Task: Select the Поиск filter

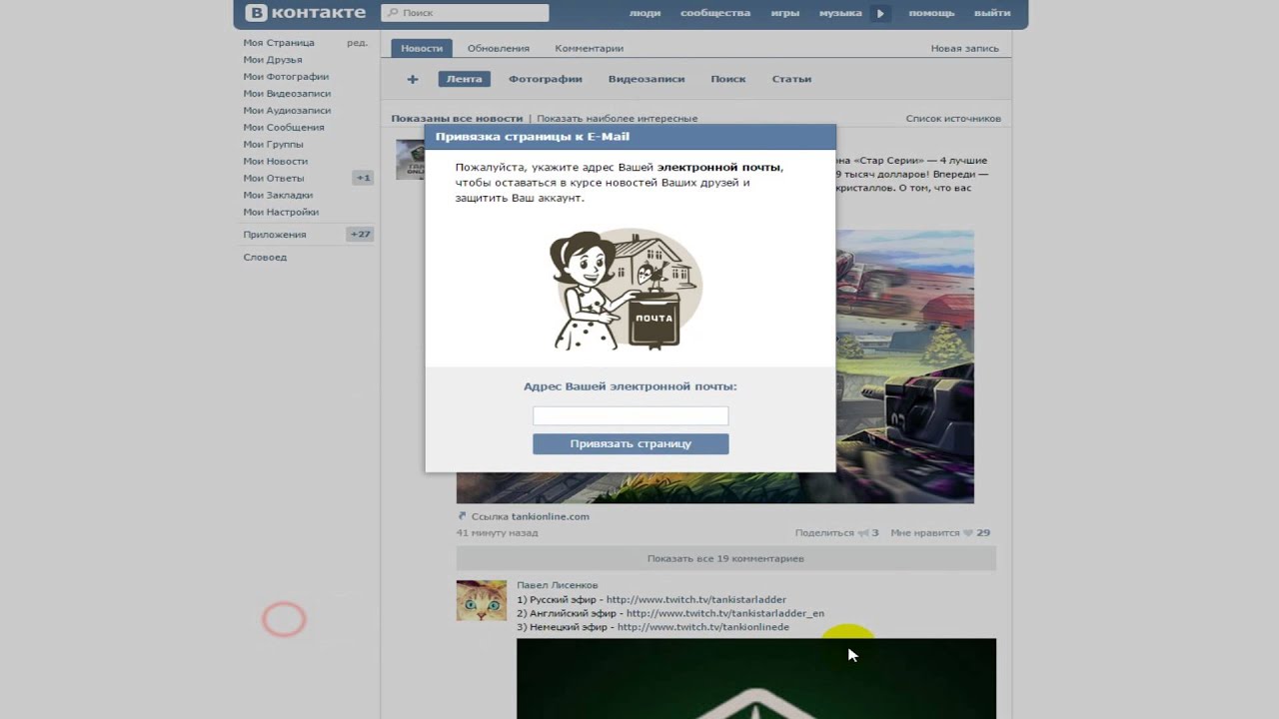Action: tap(728, 79)
